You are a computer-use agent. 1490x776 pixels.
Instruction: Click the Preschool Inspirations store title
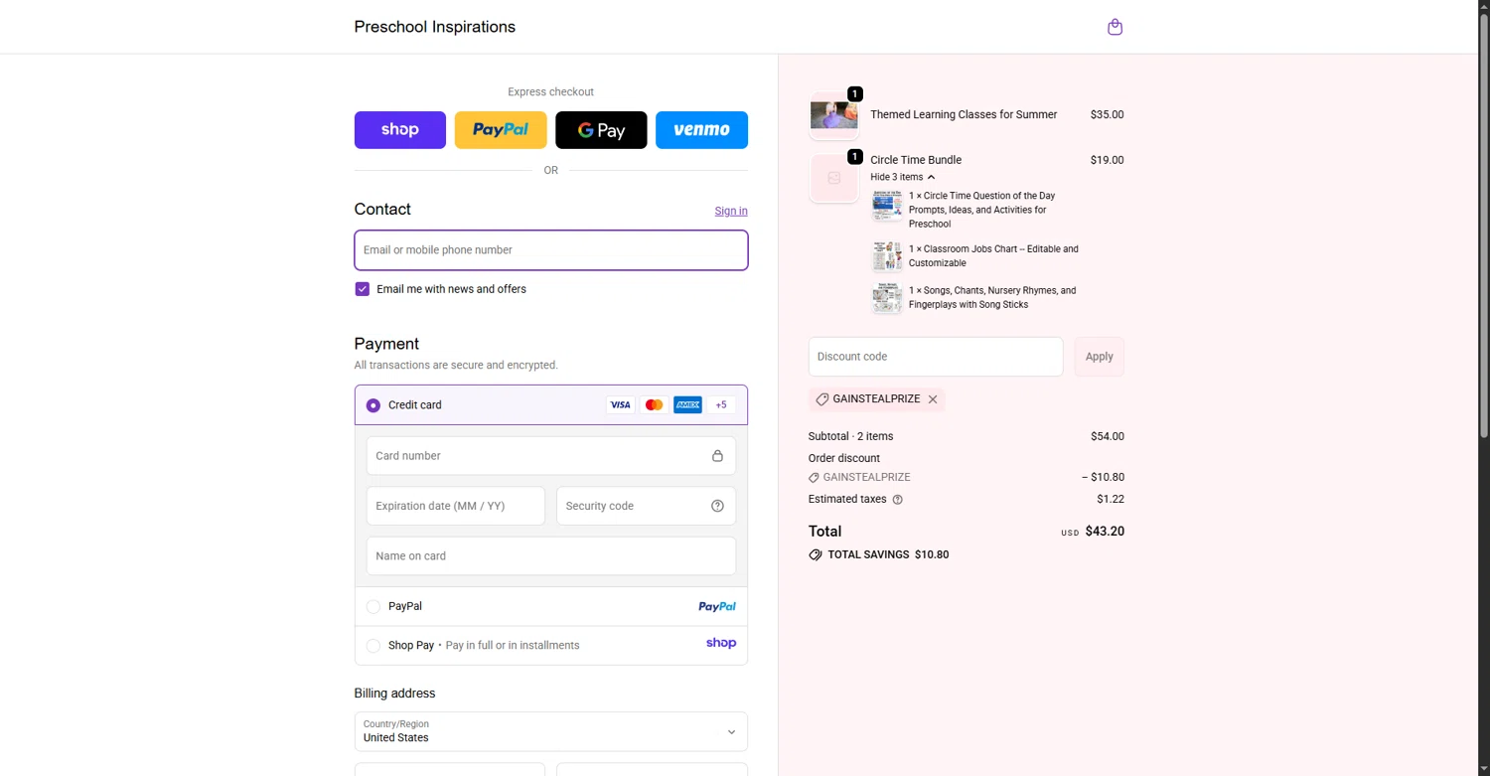pos(435,27)
